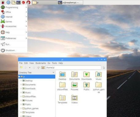The height and width of the screenshot is (117, 140).
Task: Open the Games submenu
Action: pyautogui.click(x=14, y=21)
